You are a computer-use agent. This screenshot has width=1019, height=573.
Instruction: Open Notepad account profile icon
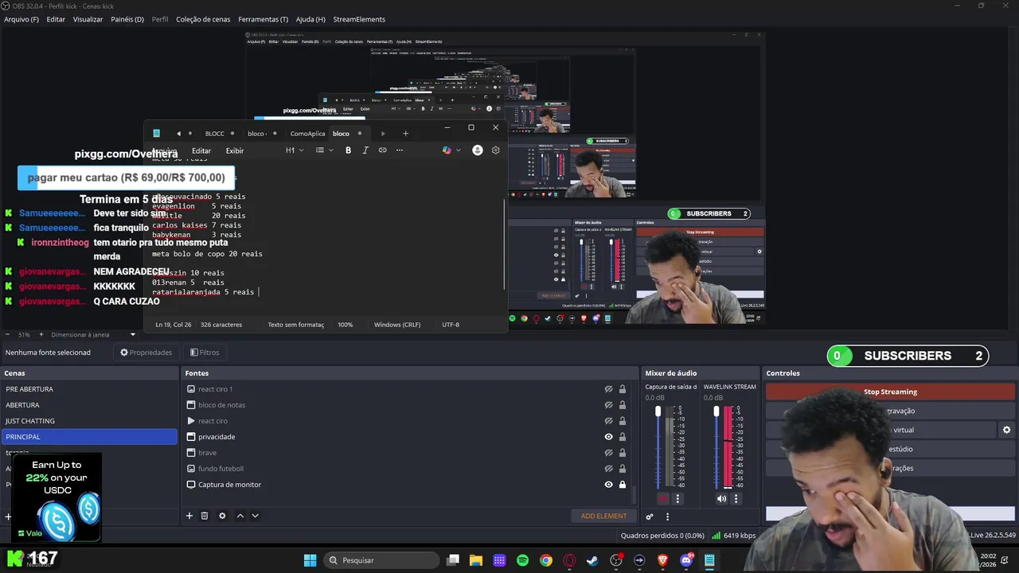click(x=478, y=150)
